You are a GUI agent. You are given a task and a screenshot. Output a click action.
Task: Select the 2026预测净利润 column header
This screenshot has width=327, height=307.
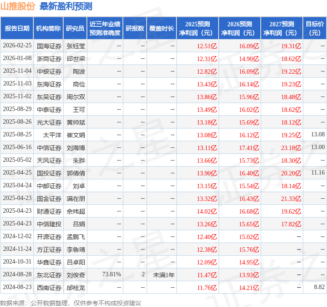click(240, 29)
